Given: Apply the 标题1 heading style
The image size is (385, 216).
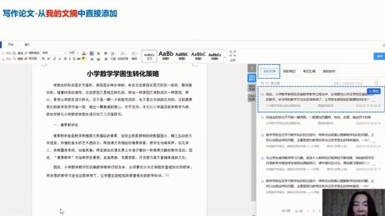Looking at the screenshot, I should [166, 56].
